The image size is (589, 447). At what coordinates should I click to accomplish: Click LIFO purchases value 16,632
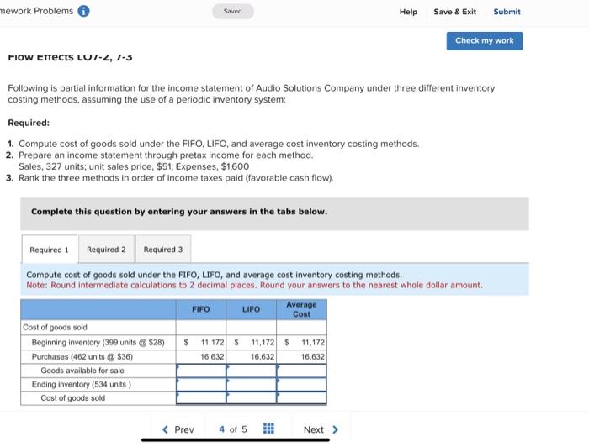(x=263, y=356)
